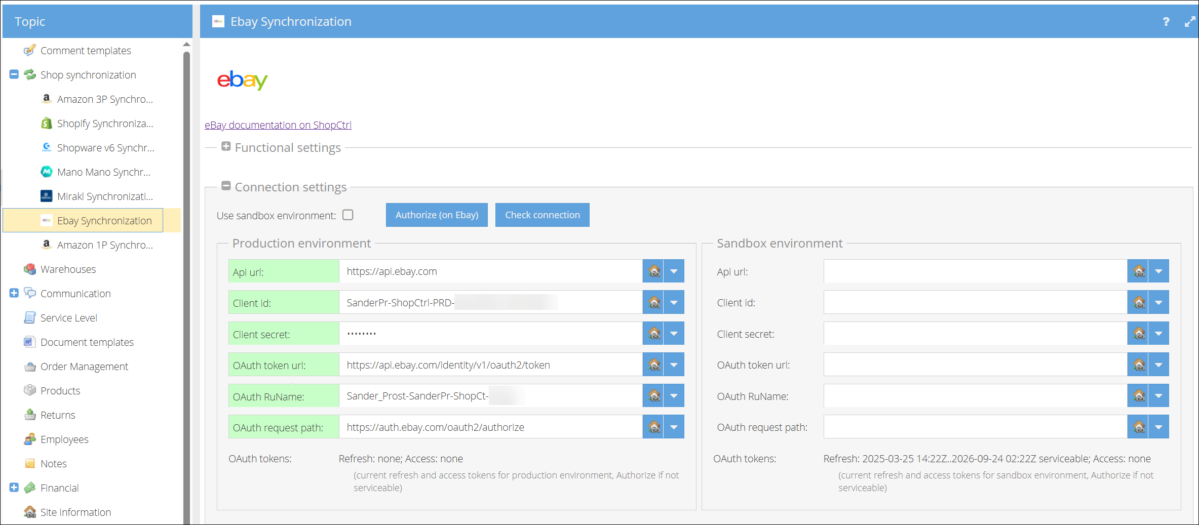Click the Mano Mano Synchronization icon
The height and width of the screenshot is (525, 1199).
[47, 172]
